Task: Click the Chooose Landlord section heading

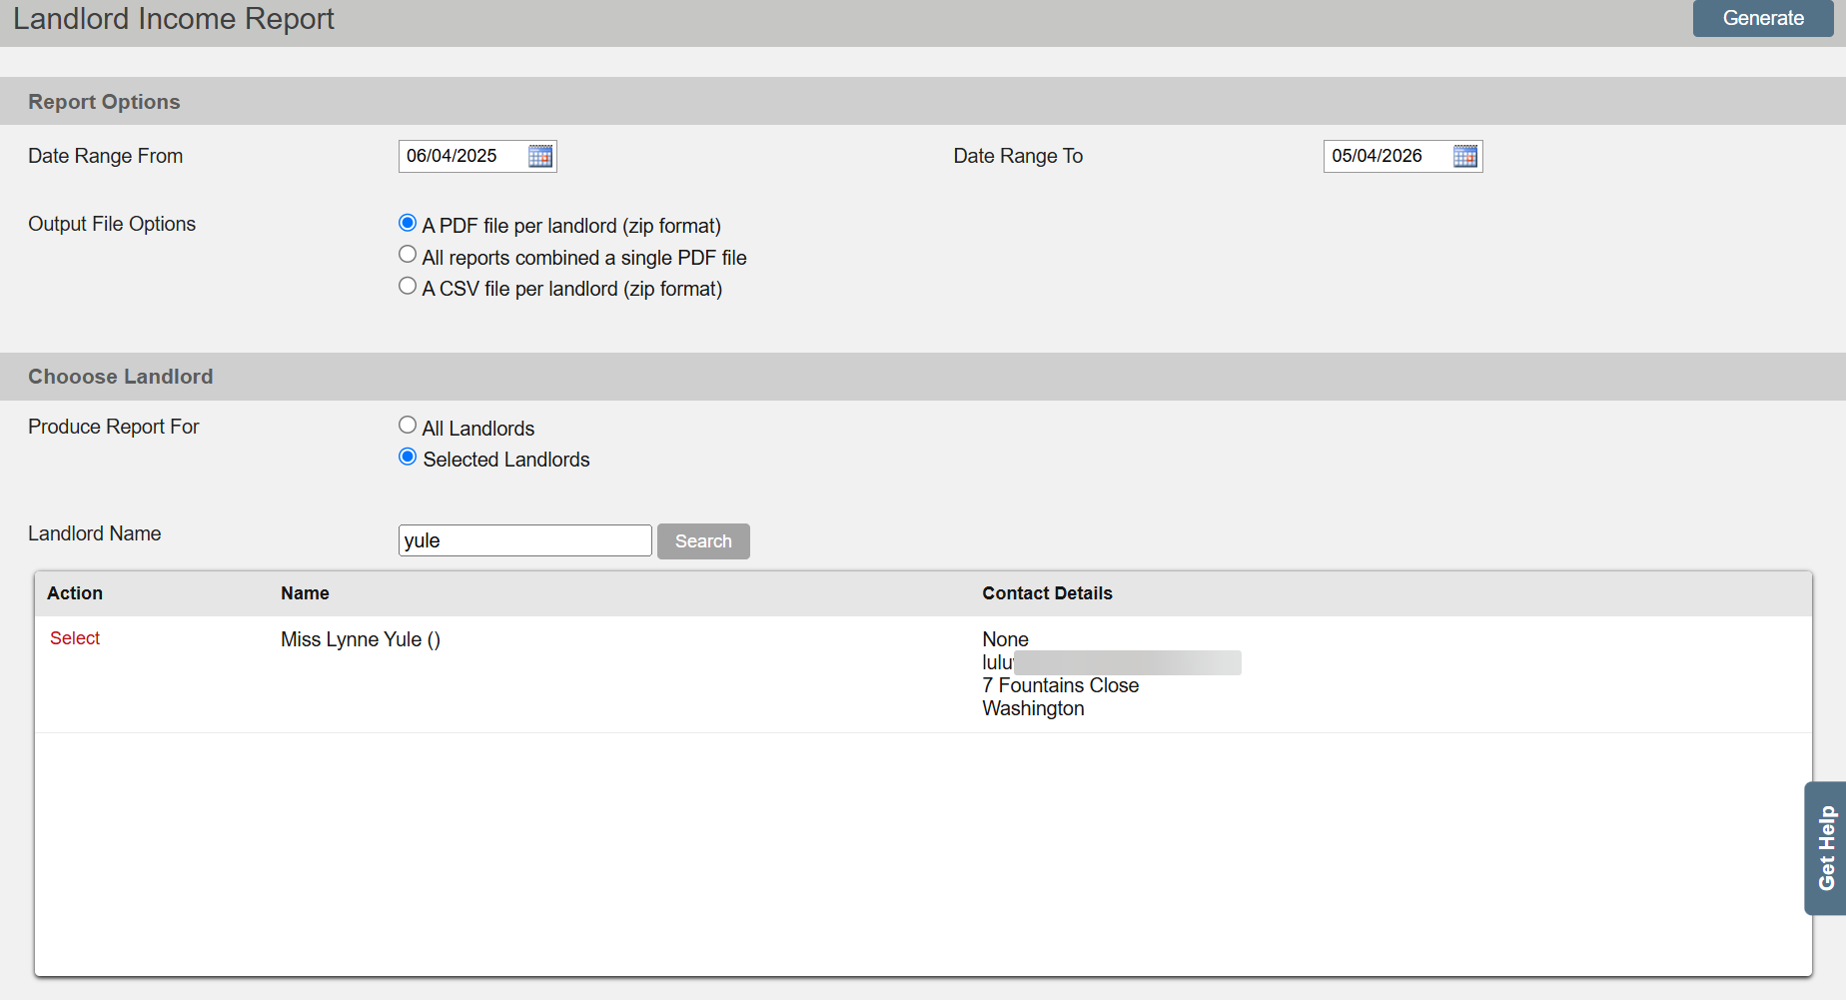Action: tap(120, 377)
